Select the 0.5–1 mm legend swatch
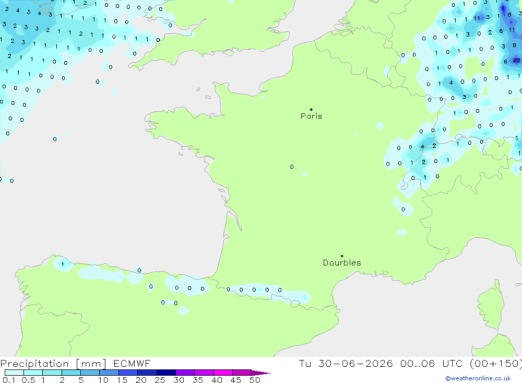Screen dimensions: 522x383 (33, 373)
